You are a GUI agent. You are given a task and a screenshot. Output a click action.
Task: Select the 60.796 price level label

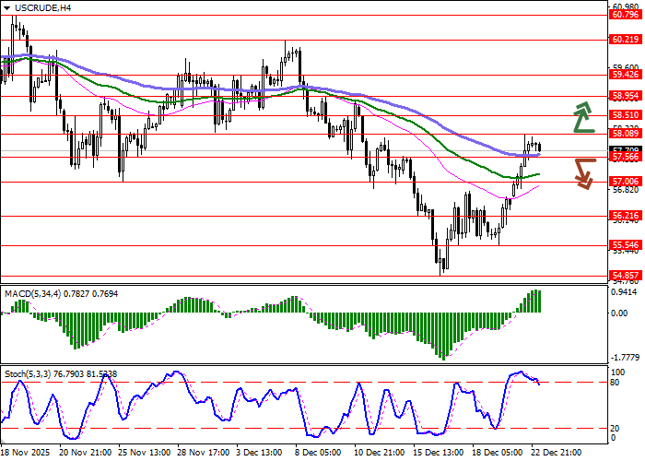tap(626, 16)
